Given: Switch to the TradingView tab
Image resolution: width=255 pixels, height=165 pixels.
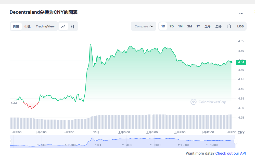Looking at the screenshot, I should [45, 26].
